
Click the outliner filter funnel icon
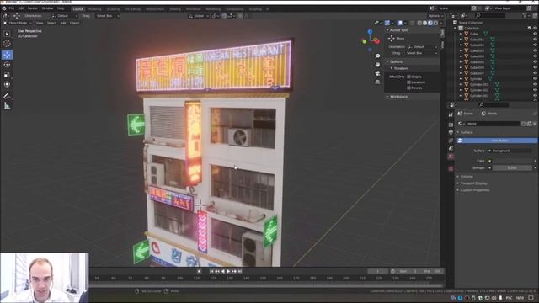pyautogui.click(x=525, y=15)
